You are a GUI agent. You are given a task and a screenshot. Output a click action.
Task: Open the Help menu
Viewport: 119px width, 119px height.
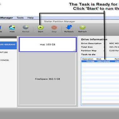pyautogui.click(x=30, y=18)
